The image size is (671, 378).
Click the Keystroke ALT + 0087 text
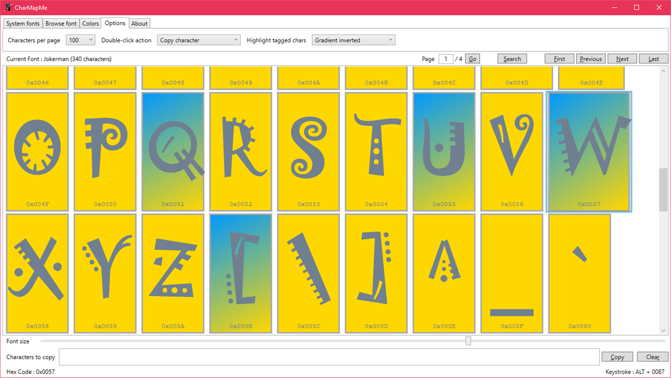[635, 372]
